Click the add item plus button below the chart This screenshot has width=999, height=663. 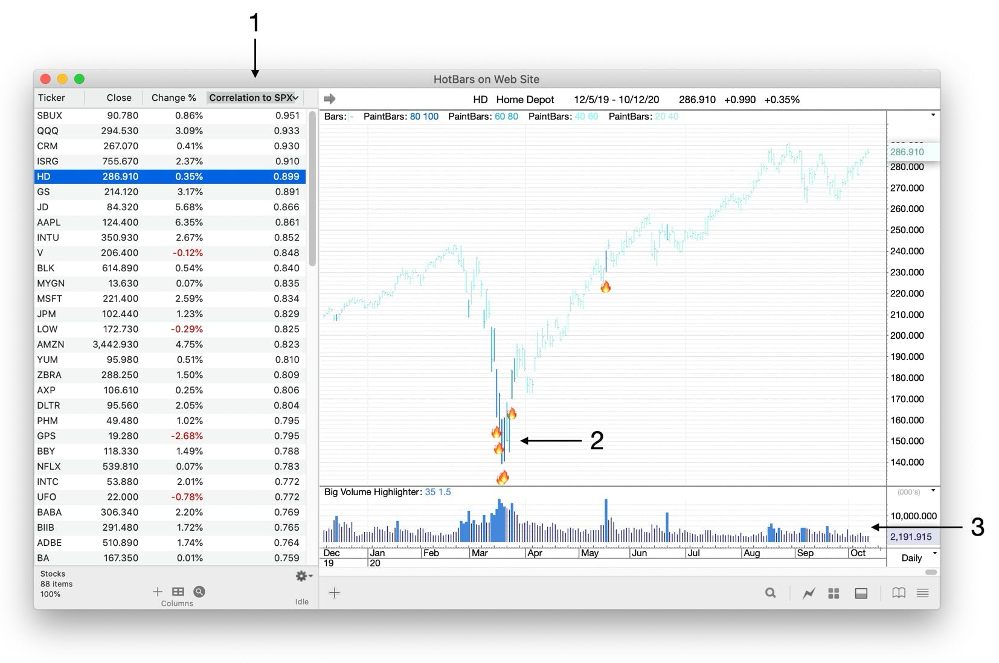point(335,593)
